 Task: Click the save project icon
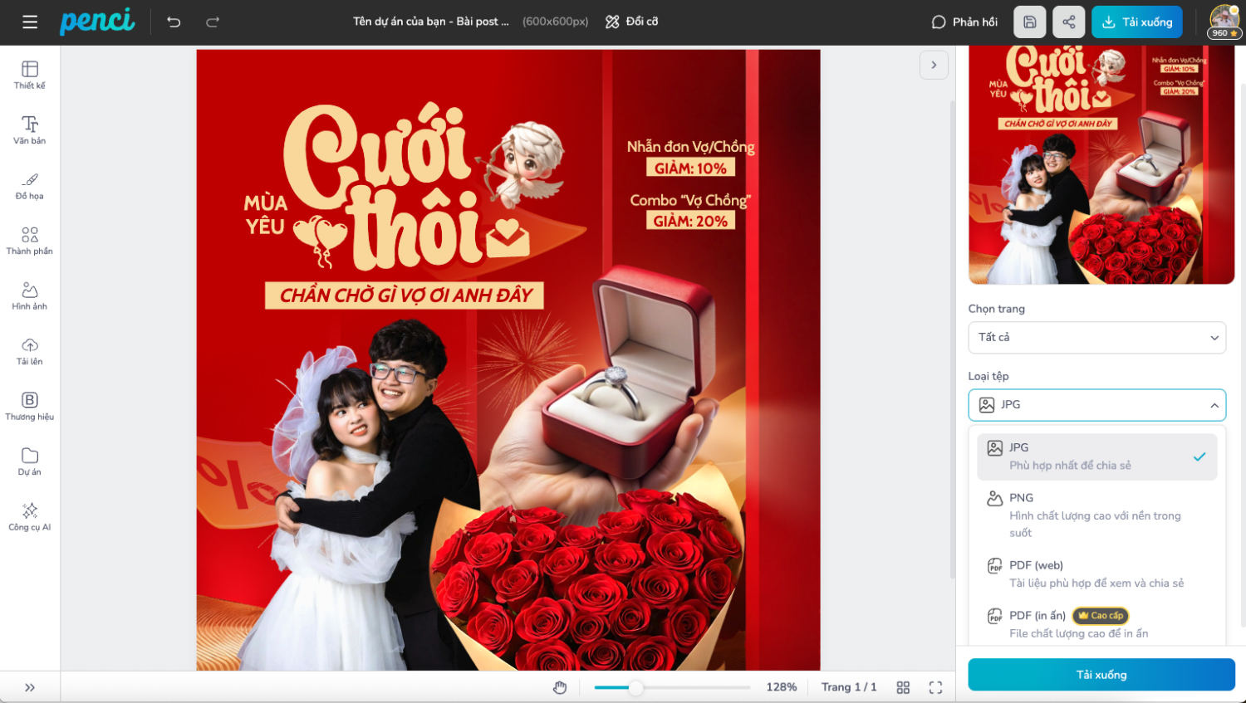pyautogui.click(x=1029, y=22)
